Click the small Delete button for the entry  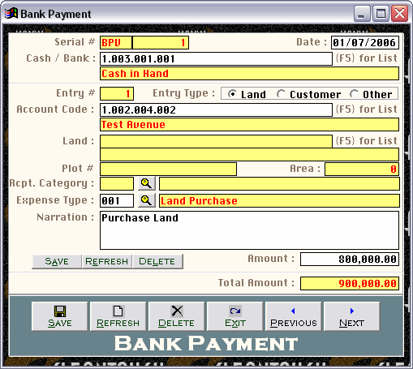(x=157, y=261)
